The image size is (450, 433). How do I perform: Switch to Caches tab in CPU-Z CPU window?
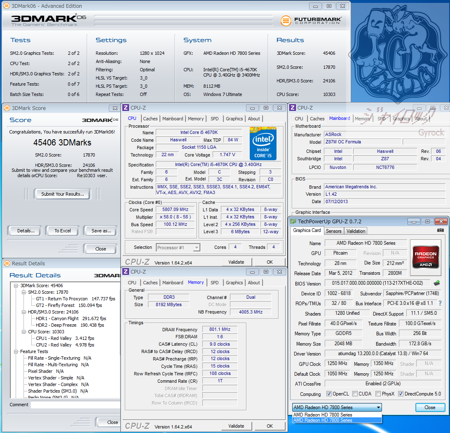[150, 119]
